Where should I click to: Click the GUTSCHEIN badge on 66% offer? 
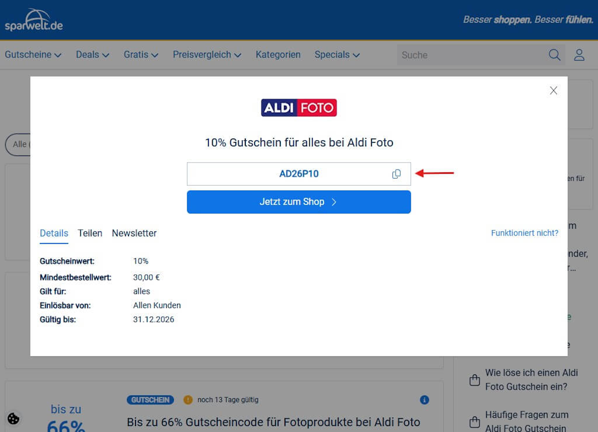(150, 400)
